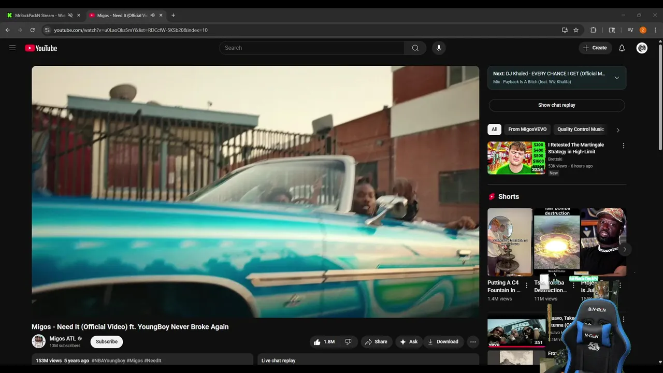Viewport: 663px width, 373px height.
Task: Start voice search with the microphone
Action: [439, 48]
